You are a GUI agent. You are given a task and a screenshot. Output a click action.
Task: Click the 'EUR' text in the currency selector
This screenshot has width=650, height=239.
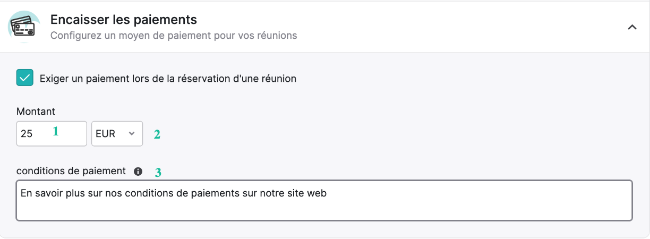[105, 134]
